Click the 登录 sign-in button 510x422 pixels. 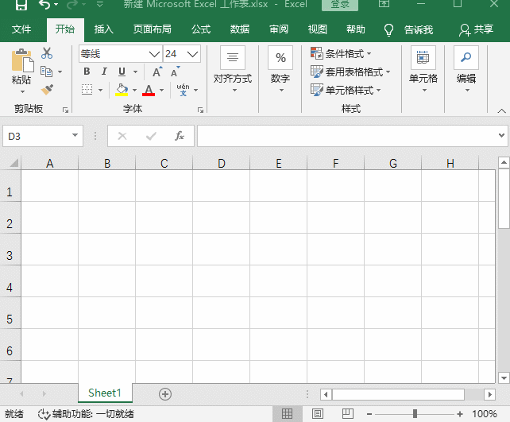(x=340, y=5)
